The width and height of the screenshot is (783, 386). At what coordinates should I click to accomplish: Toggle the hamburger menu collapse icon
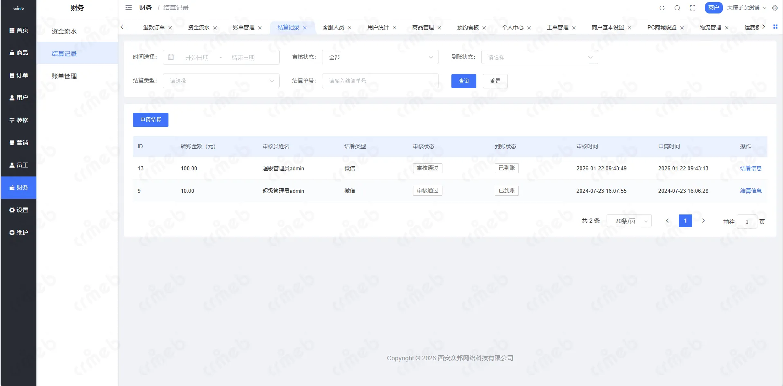click(128, 8)
